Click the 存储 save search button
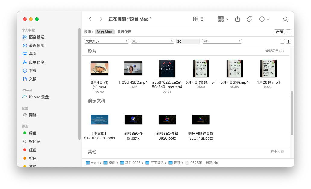Viewport: 311px width, 189px height. point(279,32)
